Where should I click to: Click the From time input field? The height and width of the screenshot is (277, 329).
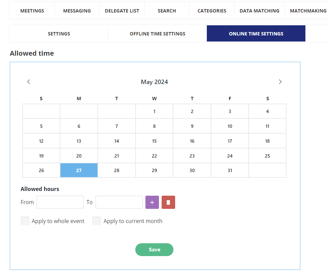(x=60, y=202)
